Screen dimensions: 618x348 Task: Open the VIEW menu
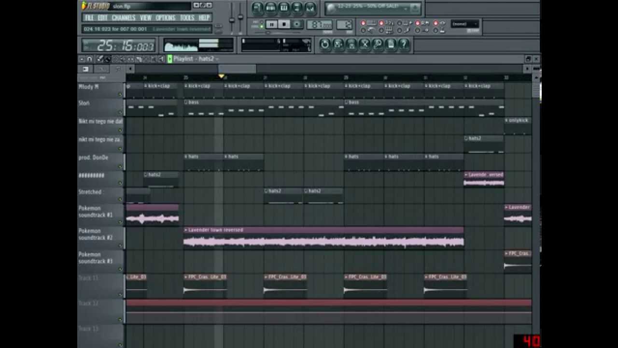(x=146, y=18)
